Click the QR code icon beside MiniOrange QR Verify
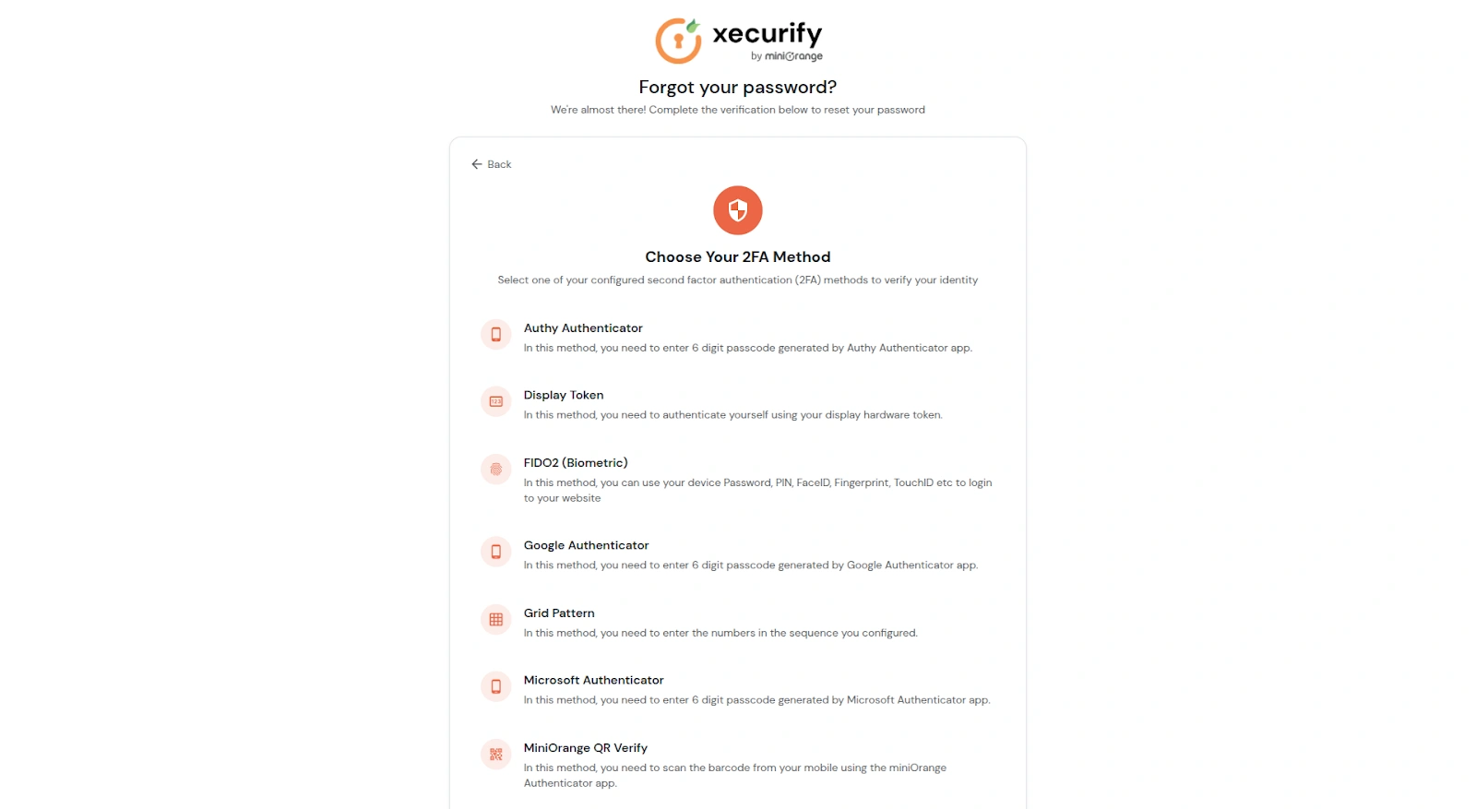1476x809 pixels. point(495,754)
